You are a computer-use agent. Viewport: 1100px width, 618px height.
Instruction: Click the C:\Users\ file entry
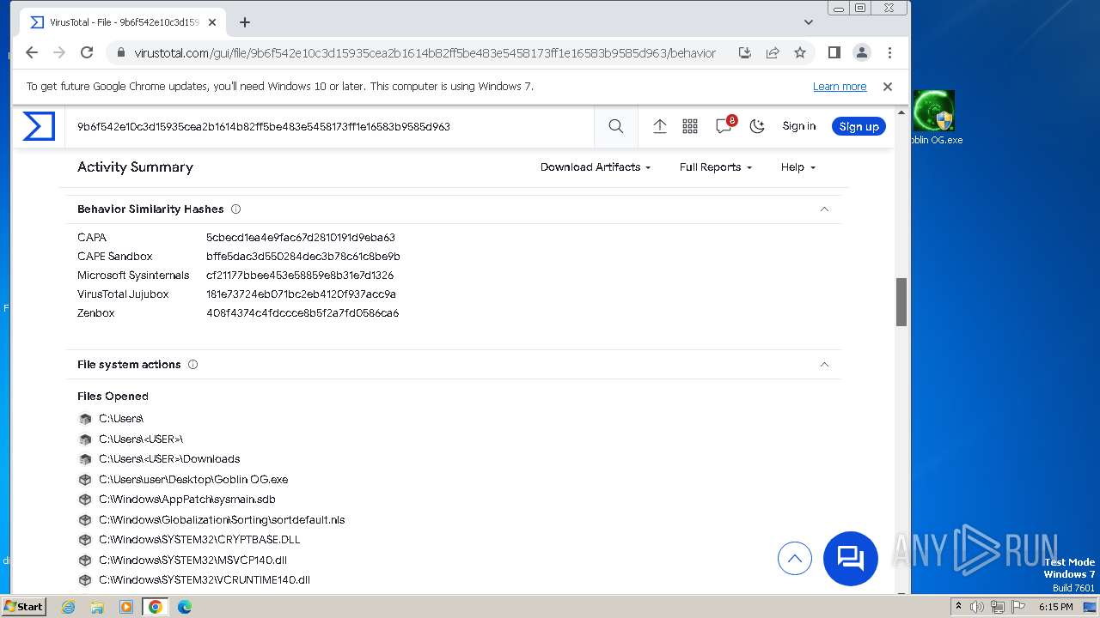point(121,419)
